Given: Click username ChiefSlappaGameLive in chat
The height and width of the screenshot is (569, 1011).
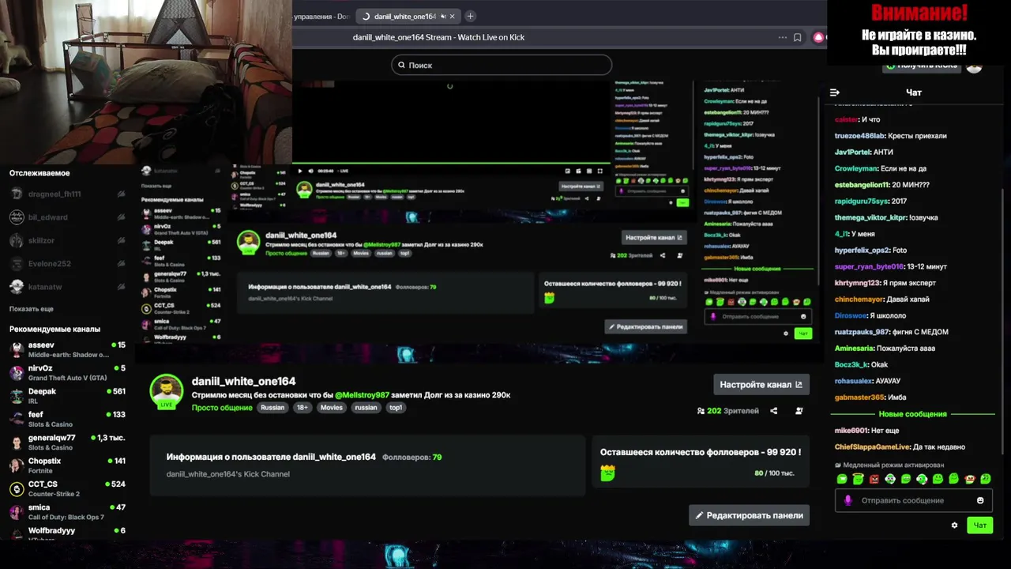Looking at the screenshot, I should click(871, 447).
